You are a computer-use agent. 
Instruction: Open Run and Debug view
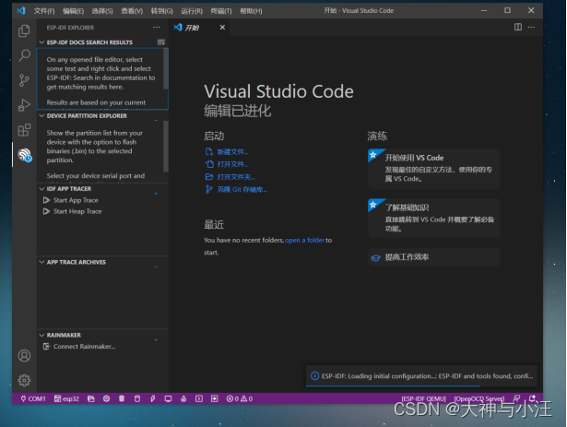coord(24,105)
